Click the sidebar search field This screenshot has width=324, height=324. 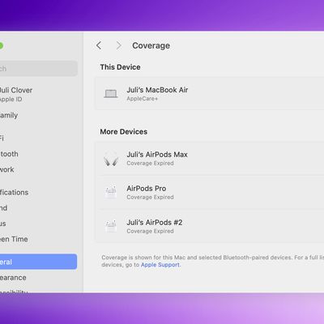[39, 68]
